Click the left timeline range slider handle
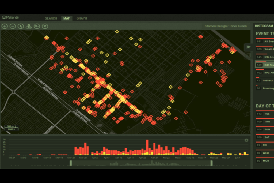This screenshot has width=274, height=183. pos(71,163)
